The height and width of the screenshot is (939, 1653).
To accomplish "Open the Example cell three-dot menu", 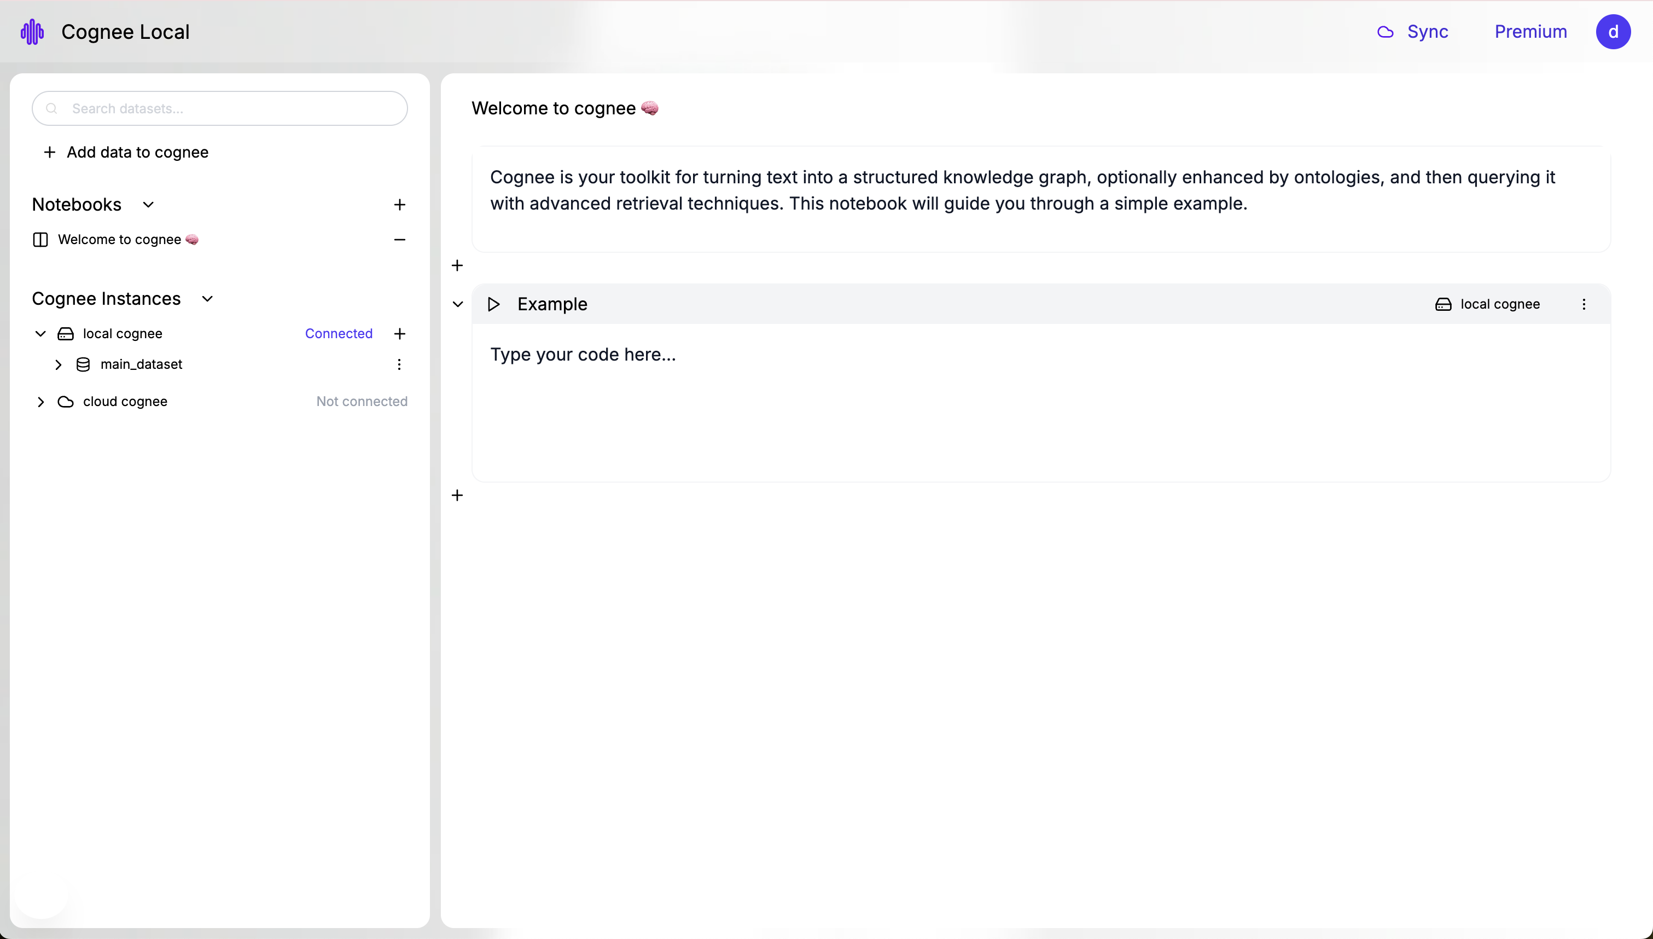I will (x=1584, y=304).
